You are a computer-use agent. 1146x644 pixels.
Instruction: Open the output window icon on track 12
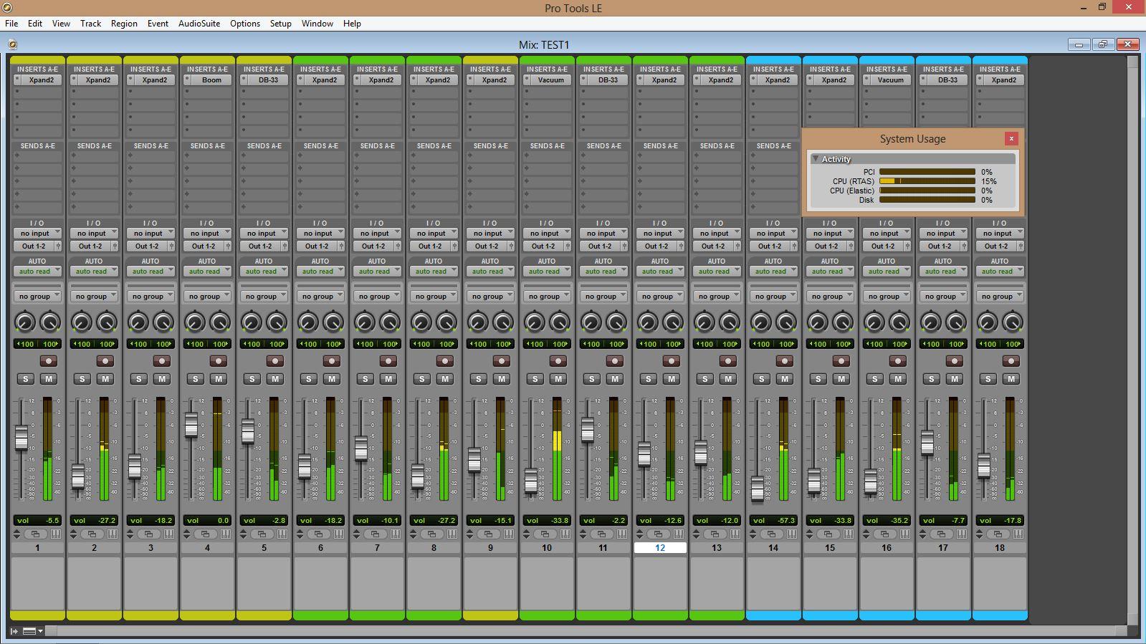659,534
